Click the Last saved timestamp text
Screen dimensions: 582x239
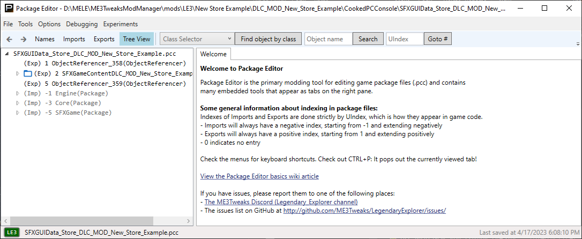point(529,233)
